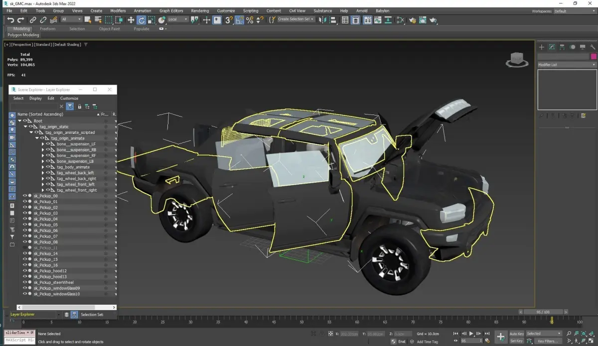The height and width of the screenshot is (346, 598).
Task: Open the Workspaces Default dropdown
Action: pyautogui.click(x=574, y=11)
